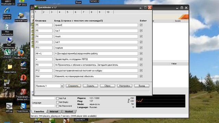Viewport: 219px width, 123px height.
Task: Toggle Enter checkbox for F9 bind
Action: (x=141, y=65)
